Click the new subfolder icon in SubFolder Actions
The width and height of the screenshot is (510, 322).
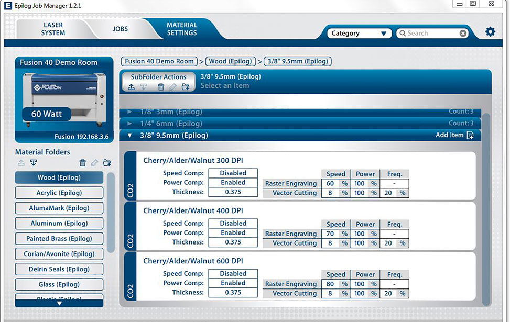185,87
